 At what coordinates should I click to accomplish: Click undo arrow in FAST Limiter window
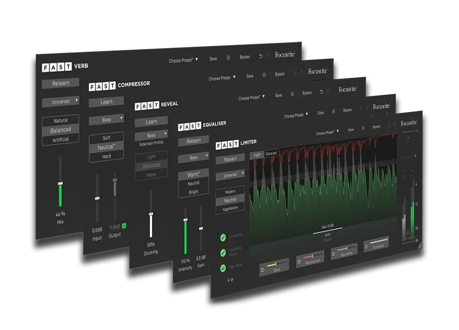[x=389, y=125]
